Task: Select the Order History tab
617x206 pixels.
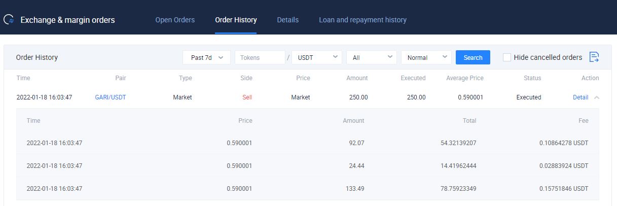Action: (236, 20)
